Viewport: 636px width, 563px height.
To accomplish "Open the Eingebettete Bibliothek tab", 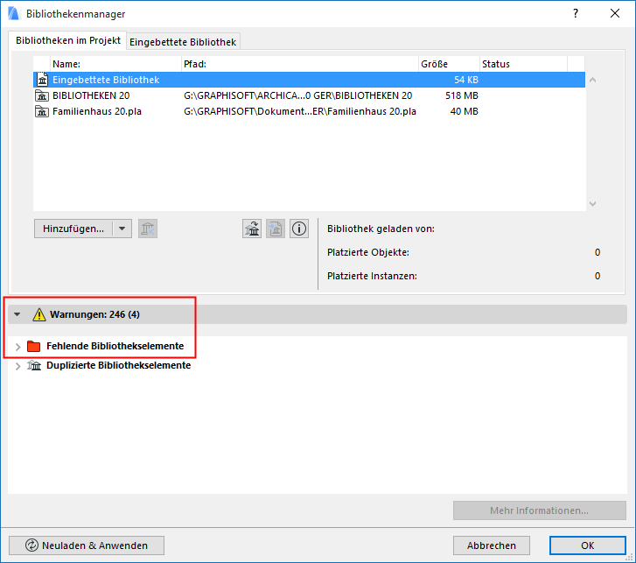I will 183,42.
